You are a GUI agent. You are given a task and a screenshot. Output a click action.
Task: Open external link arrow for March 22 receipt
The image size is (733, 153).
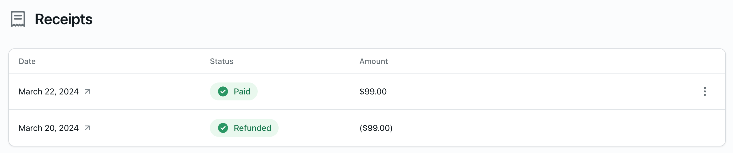87,91
